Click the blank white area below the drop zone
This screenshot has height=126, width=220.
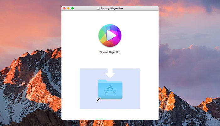coord(110,114)
